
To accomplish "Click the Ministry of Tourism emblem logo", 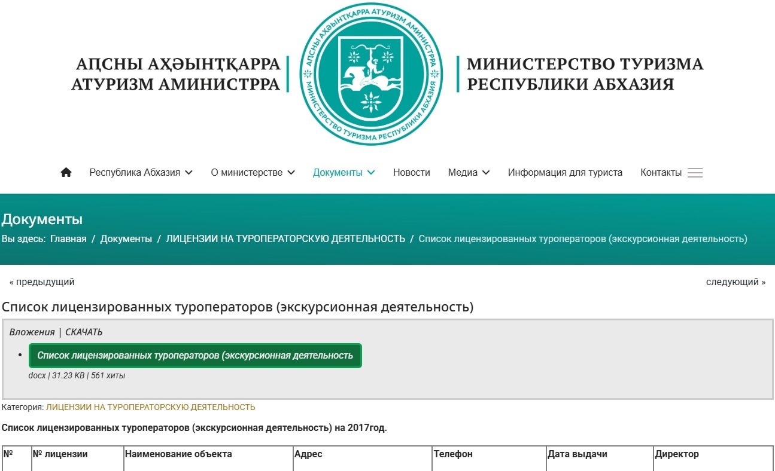I will coord(371,74).
